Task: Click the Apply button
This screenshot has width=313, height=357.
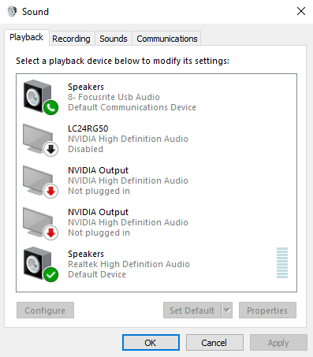Action: coord(278,343)
